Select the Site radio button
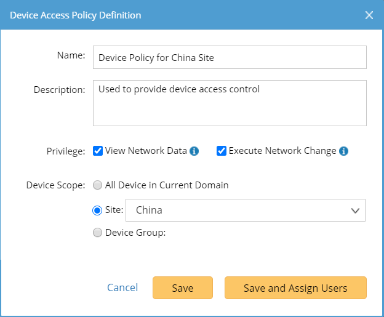 point(97,211)
